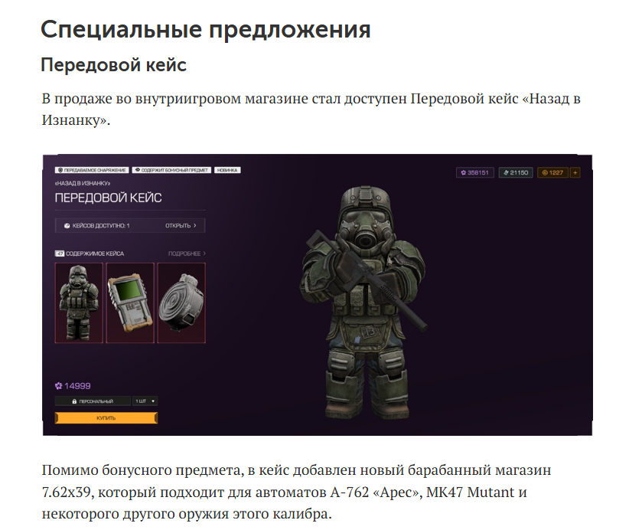
Task: Select the Передаваемое снаряжение tag
Action: click(x=92, y=170)
